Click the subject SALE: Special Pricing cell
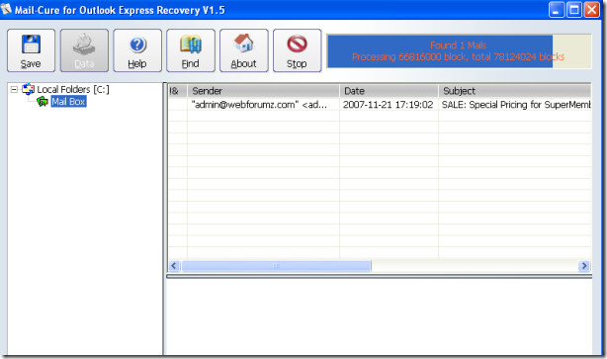607x359 pixels. click(x=516, y=105)
